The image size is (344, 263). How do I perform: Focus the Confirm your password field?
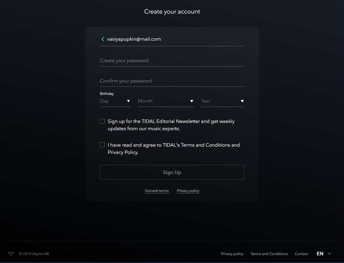pos(172,81)
